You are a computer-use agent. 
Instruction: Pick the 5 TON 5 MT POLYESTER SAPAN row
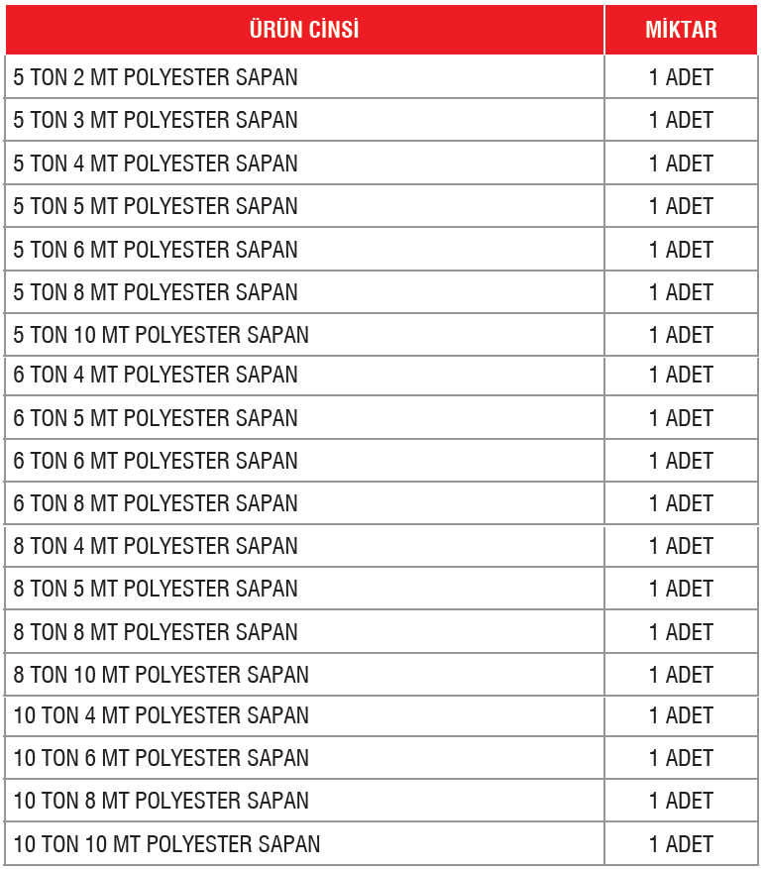(156, 206)
